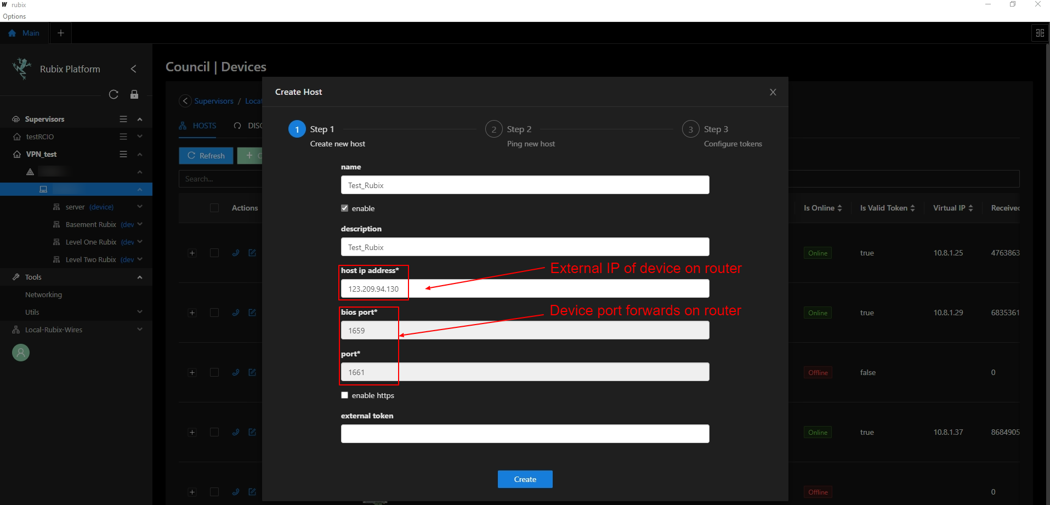Screen dimensions: 1050x505
Task: Expand Level Two Rubix chevron
Action: [x=140, y=259]
